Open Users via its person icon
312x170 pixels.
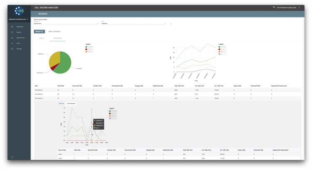(x=12, y=43)
